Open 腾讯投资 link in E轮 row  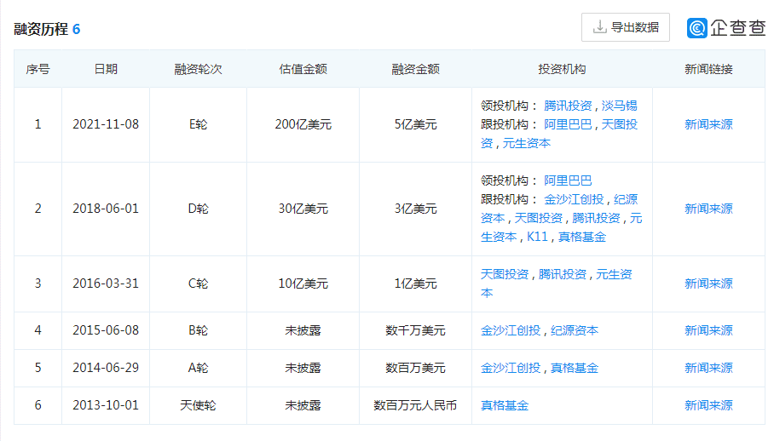tap(568, 106)
